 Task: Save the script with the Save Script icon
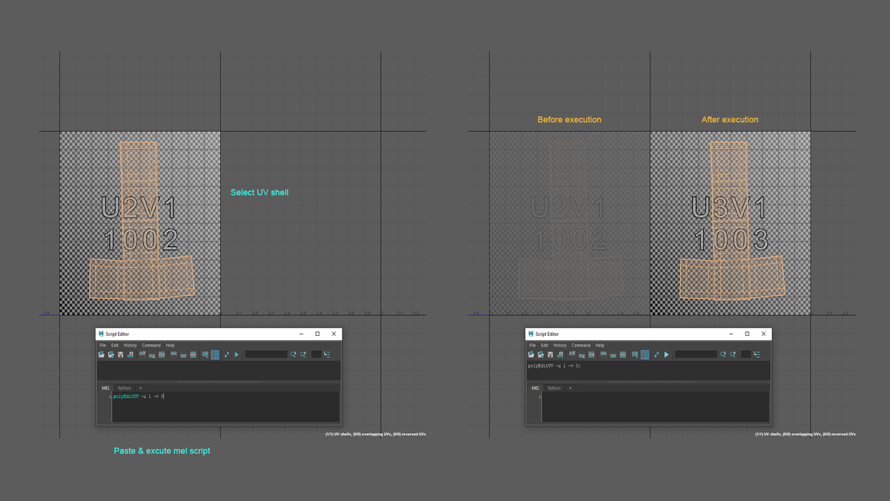tap(120, 354)
